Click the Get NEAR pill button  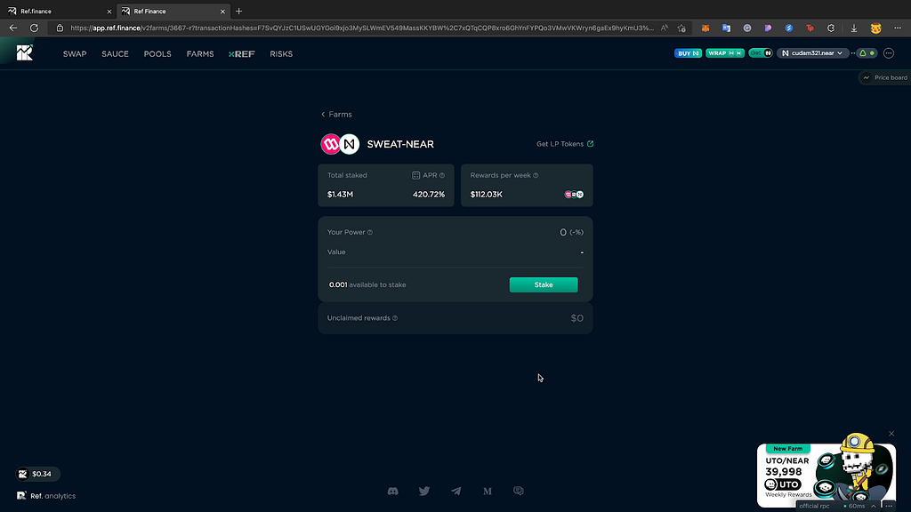point(761,52)
